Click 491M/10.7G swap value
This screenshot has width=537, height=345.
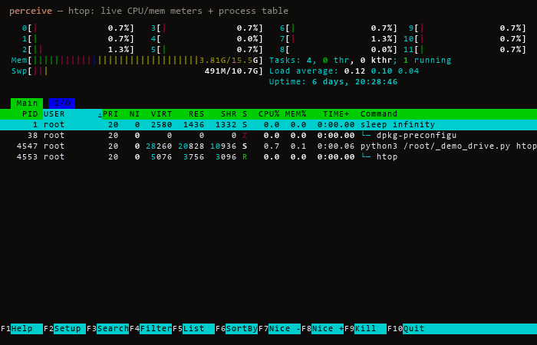pos(231,71)
